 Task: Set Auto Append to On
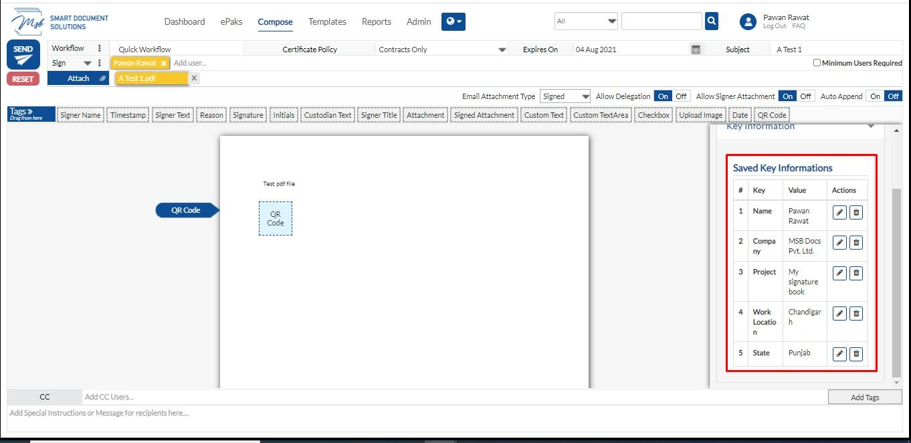tap(875, 96)
